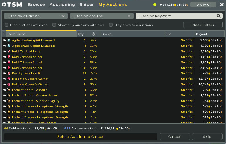Switch to the Sniper tab

87,4
